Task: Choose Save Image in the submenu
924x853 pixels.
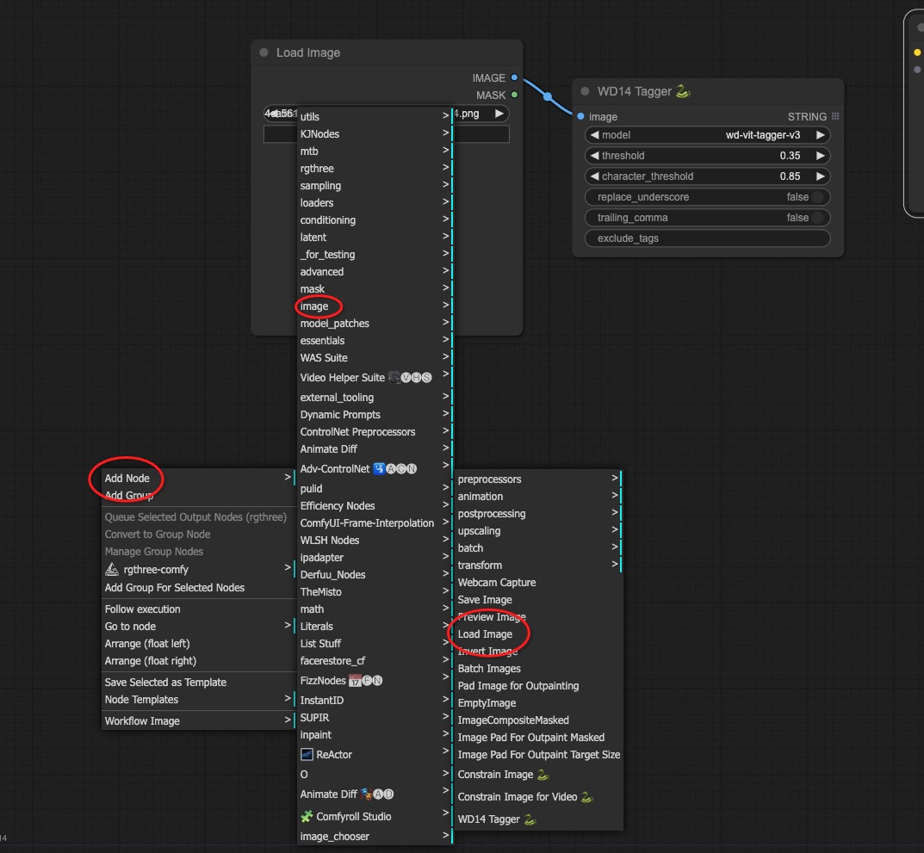Action: click(485, 600)
